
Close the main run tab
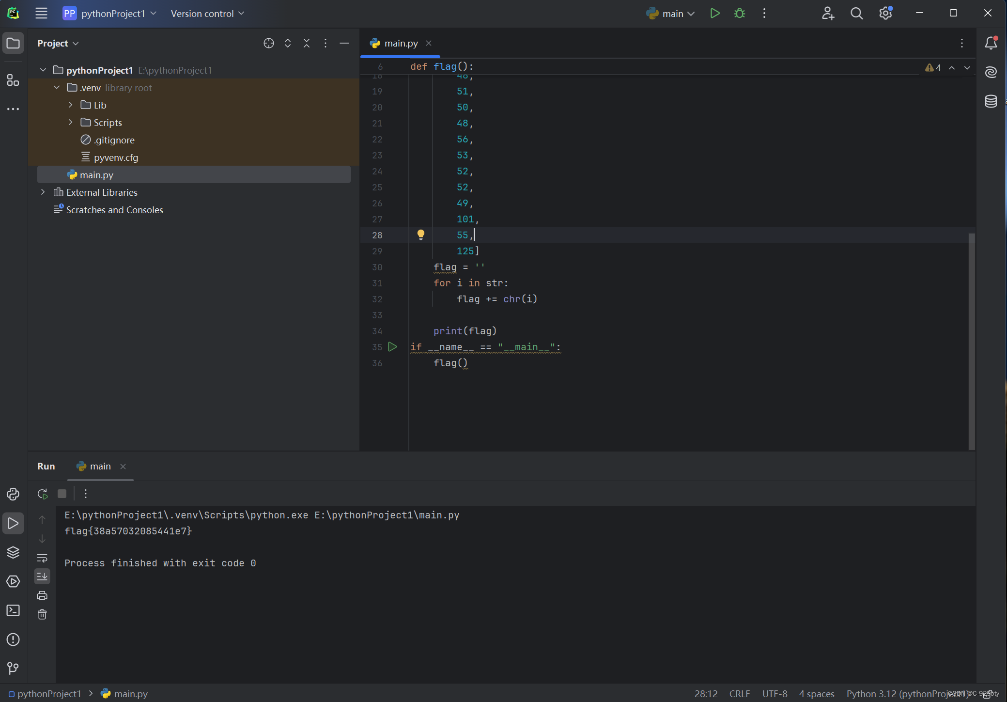coord(123,467)
